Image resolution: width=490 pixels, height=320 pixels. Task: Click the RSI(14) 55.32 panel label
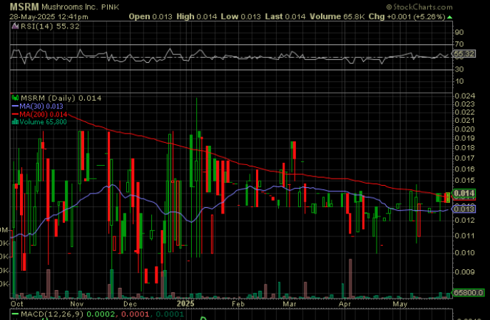(x=50, y=26)
